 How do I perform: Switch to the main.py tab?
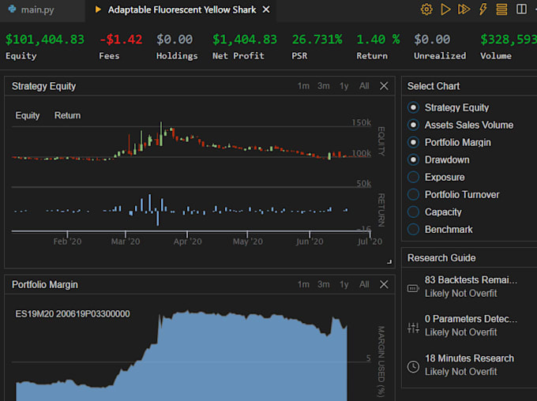click(x=37, y=9)
